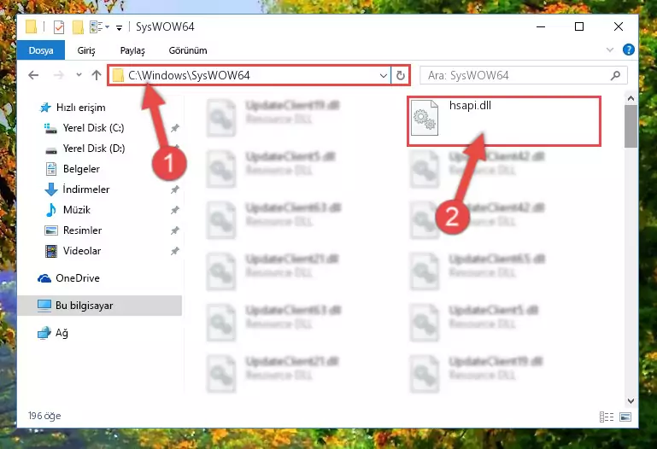Screen dimensions: 657x449
Task: Open the recent locations dropdown arrow
Action: click(79, 75)
